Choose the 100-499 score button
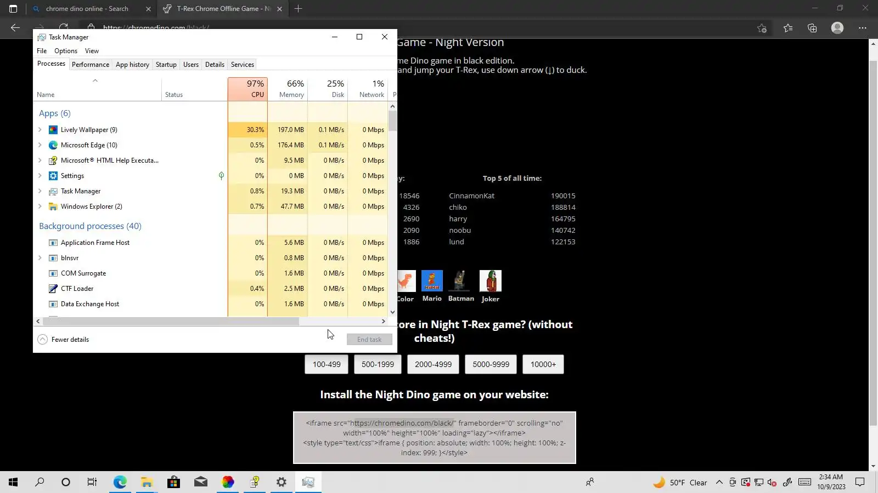878x493 pixels. tap(327, 364)
